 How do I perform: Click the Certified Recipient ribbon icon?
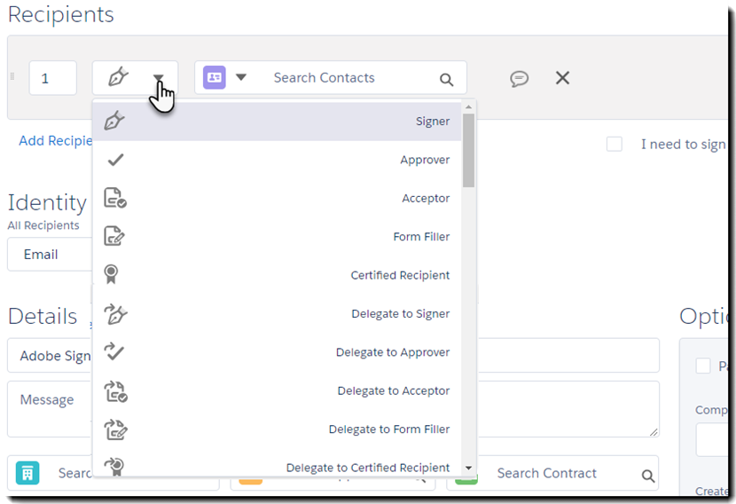pos(113,275)
